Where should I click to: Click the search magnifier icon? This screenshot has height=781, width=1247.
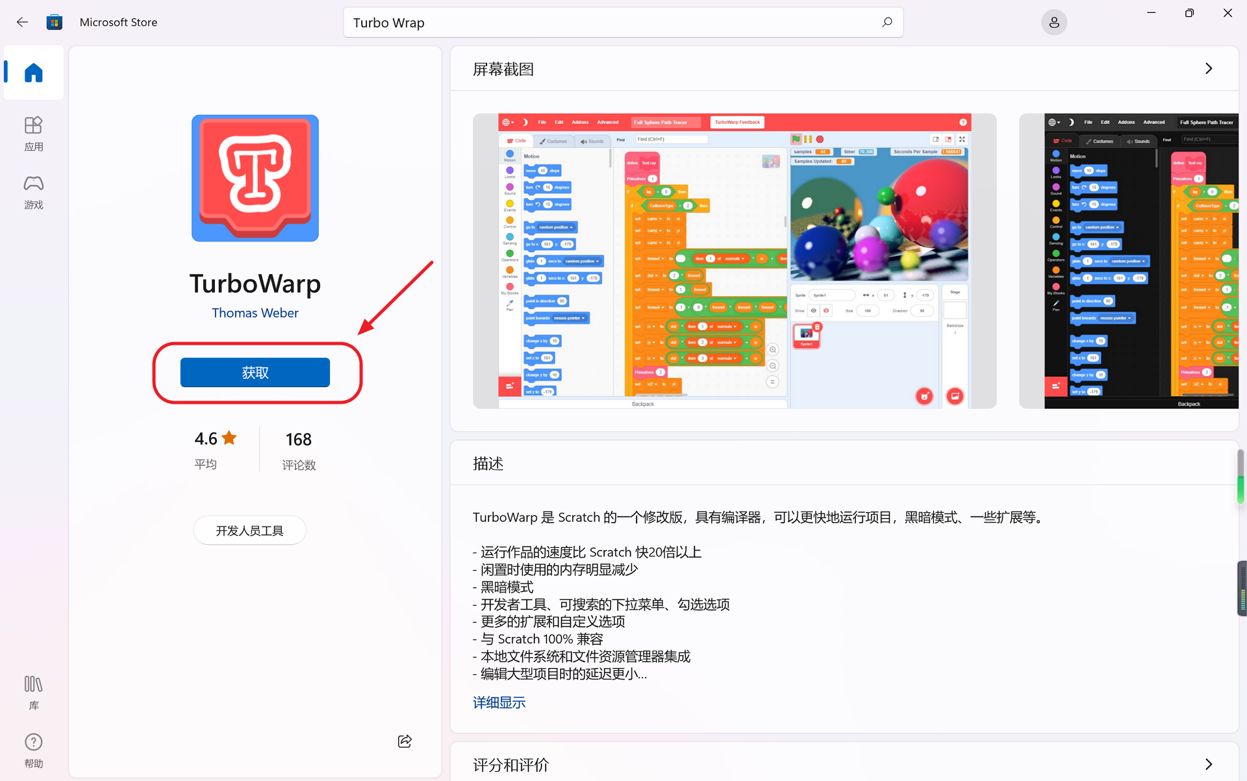pos(887,22)
